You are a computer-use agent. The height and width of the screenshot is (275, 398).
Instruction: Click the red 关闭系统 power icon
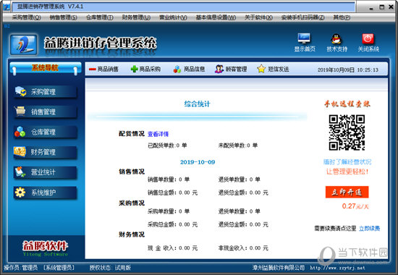pos(368,39)
